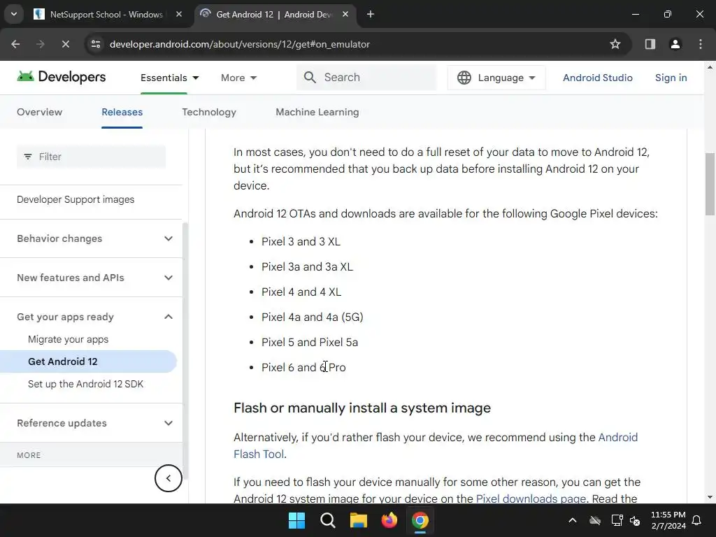Open Migrate your apps in sidebar

[68, 339]
